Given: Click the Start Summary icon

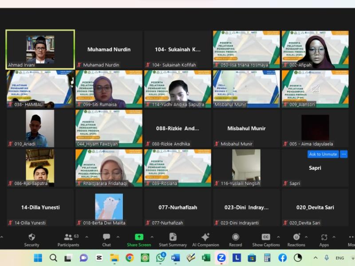Looking at the screenshot, I should (x=173, y=237).
